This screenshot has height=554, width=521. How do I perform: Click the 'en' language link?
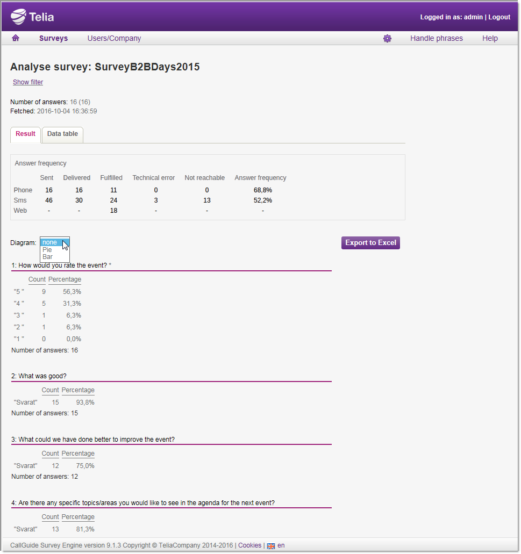281,545
